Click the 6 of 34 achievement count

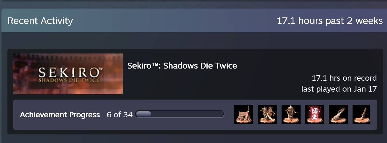point(119,115)
